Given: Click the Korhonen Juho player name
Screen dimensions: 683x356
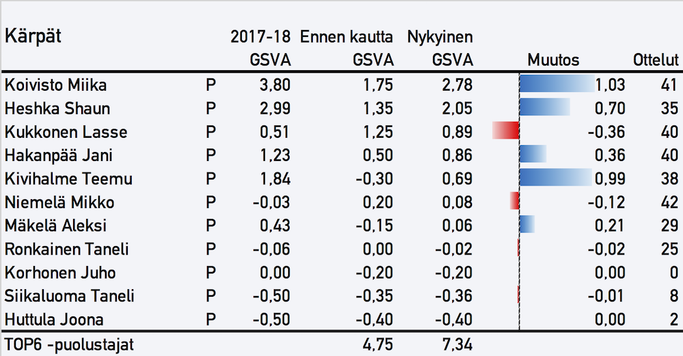Looking at the screenshot, I should [x=59, y=272].
